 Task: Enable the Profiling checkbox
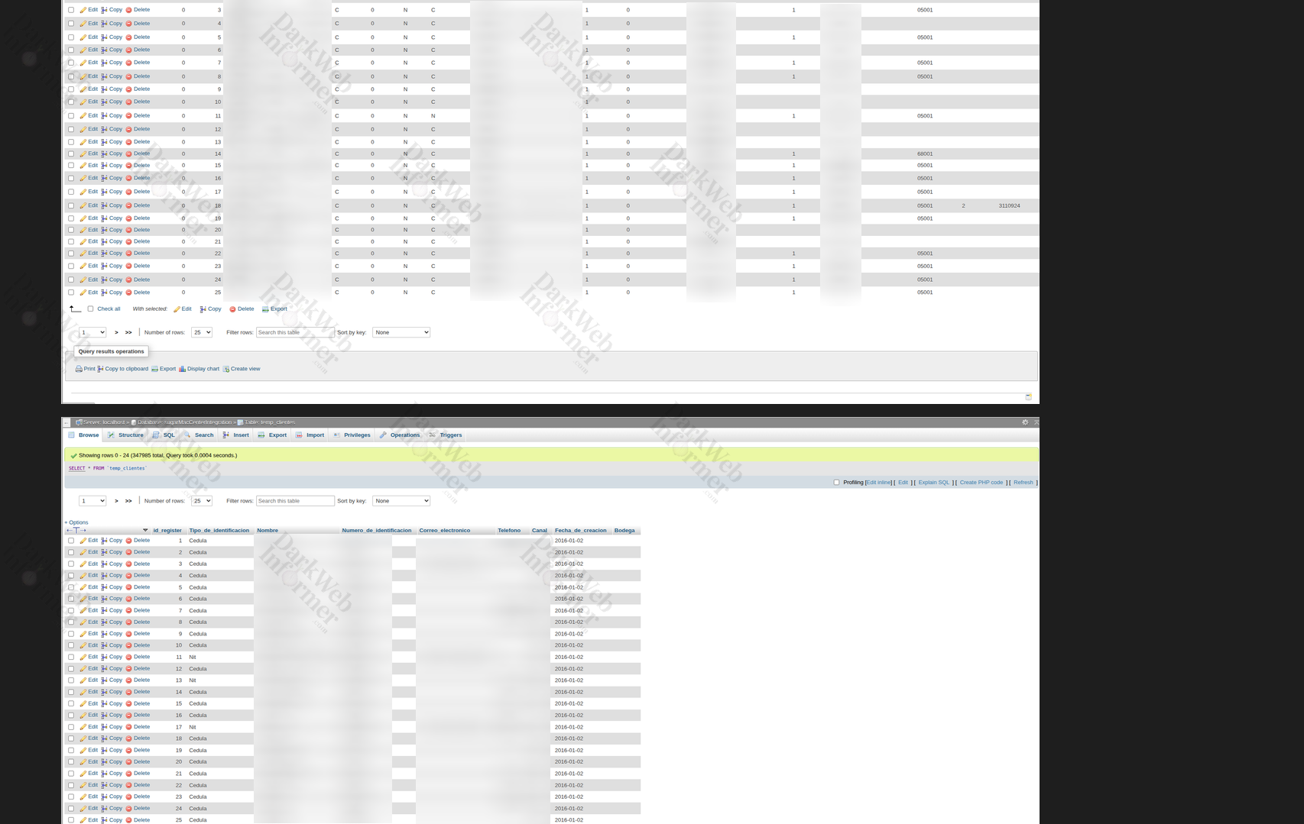pos(836,483)
